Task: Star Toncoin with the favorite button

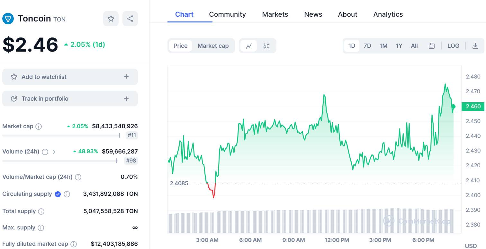Action: point(111,19)
